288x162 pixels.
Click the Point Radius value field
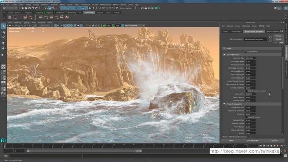(x=250, y=127)
